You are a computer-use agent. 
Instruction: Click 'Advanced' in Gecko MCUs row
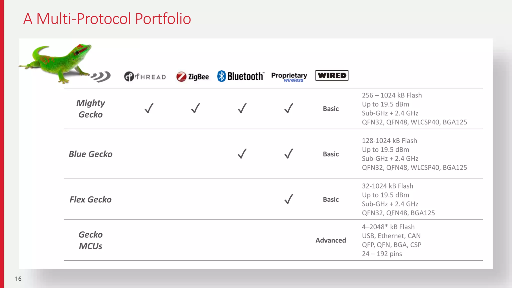[331, 240]
